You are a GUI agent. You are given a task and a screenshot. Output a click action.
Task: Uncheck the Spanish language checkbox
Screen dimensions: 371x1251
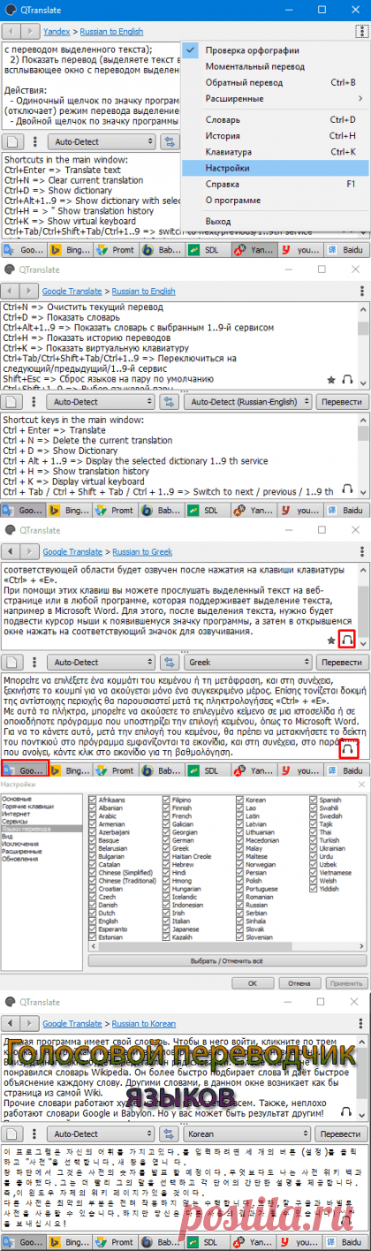tap(314, 798)
